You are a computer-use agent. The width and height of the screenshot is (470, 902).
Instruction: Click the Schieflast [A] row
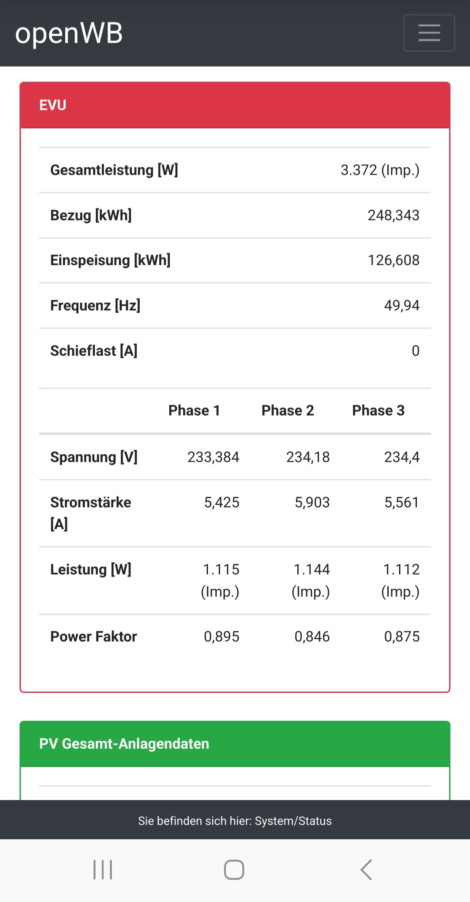235,351
